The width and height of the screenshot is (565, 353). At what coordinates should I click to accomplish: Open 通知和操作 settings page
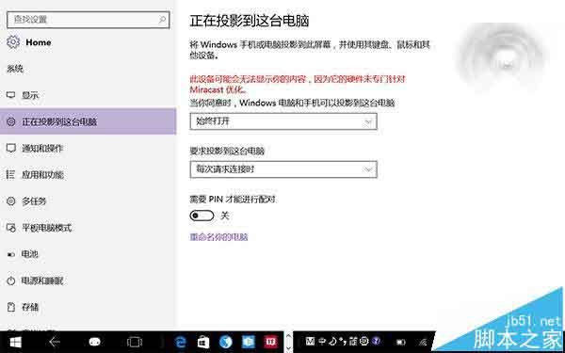89,148
